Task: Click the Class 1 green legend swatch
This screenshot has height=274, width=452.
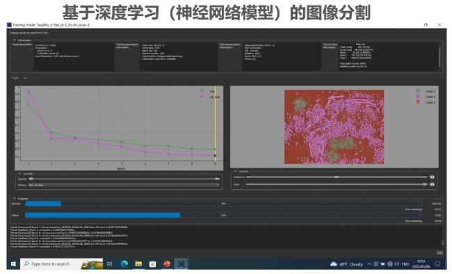Action: click(418, 91)
